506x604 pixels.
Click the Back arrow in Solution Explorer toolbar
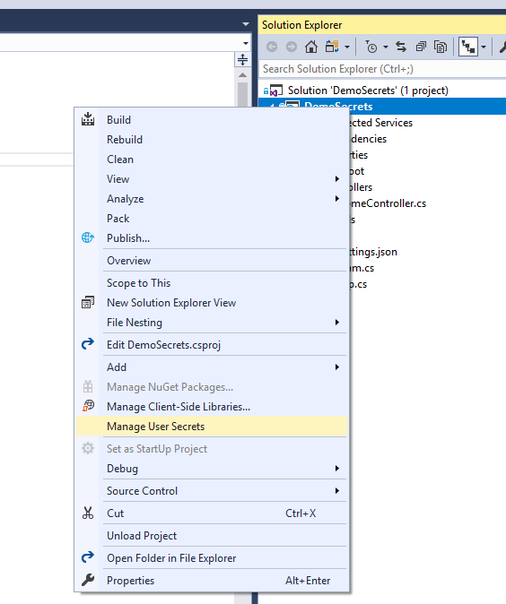coord(272,47)
